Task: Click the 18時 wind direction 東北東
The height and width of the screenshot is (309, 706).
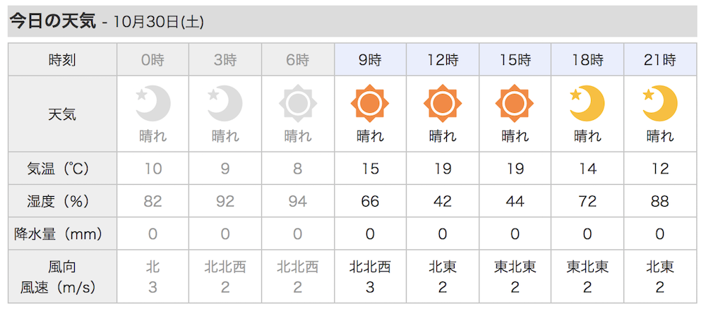Action: pyautogui.click(x=587, y=267)
